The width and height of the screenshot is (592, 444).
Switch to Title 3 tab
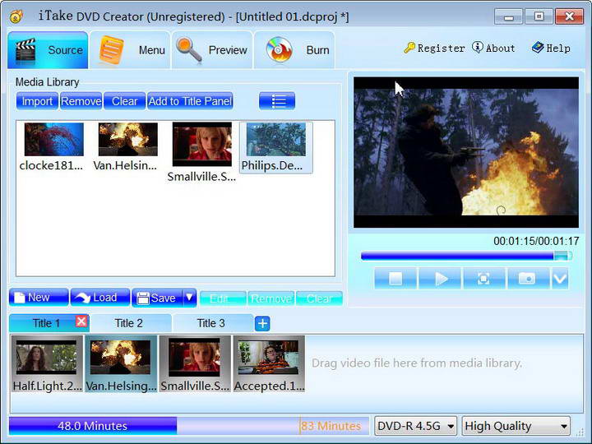211,323
